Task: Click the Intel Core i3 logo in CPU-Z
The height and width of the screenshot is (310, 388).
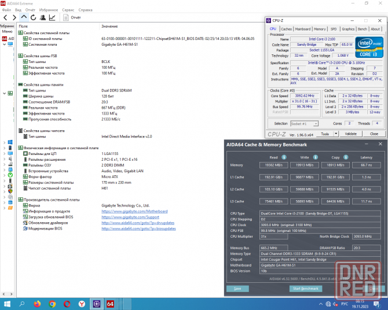Action: coord(369,47)
